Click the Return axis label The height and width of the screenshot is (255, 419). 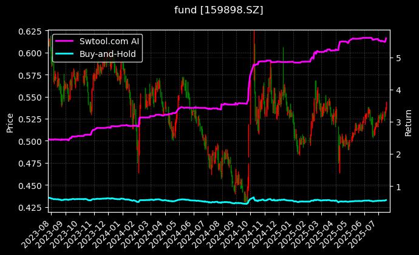[409, 121]
